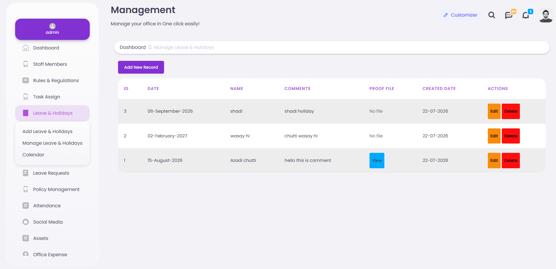Viewport: 556px width, 269px height.
Task: Click the Add New Record button
Action: click(141, 67)
